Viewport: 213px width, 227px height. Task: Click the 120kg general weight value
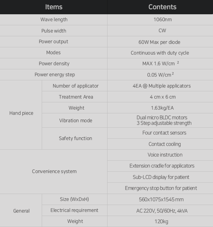(x=161, y=221)
